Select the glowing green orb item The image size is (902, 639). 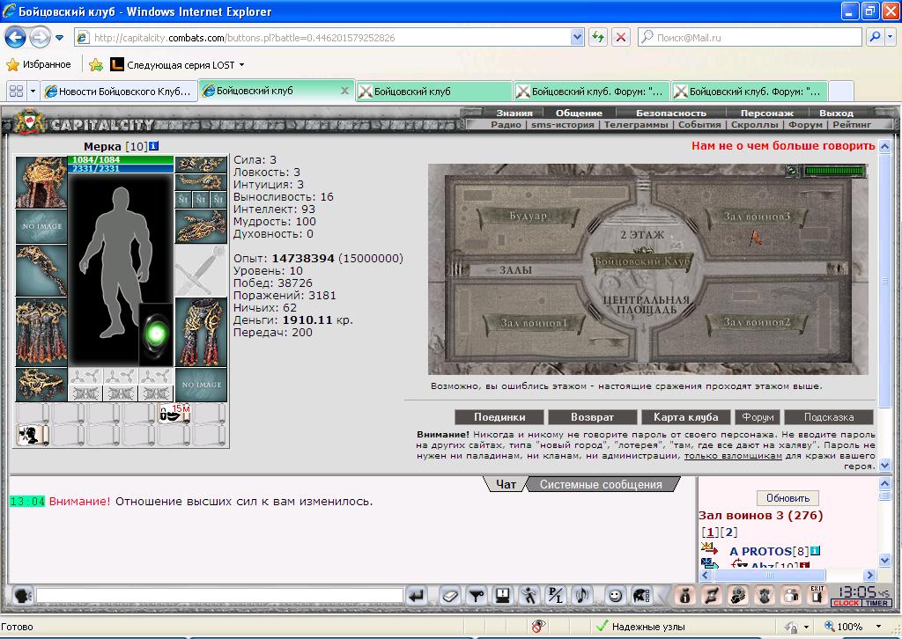tap(157, 334)
